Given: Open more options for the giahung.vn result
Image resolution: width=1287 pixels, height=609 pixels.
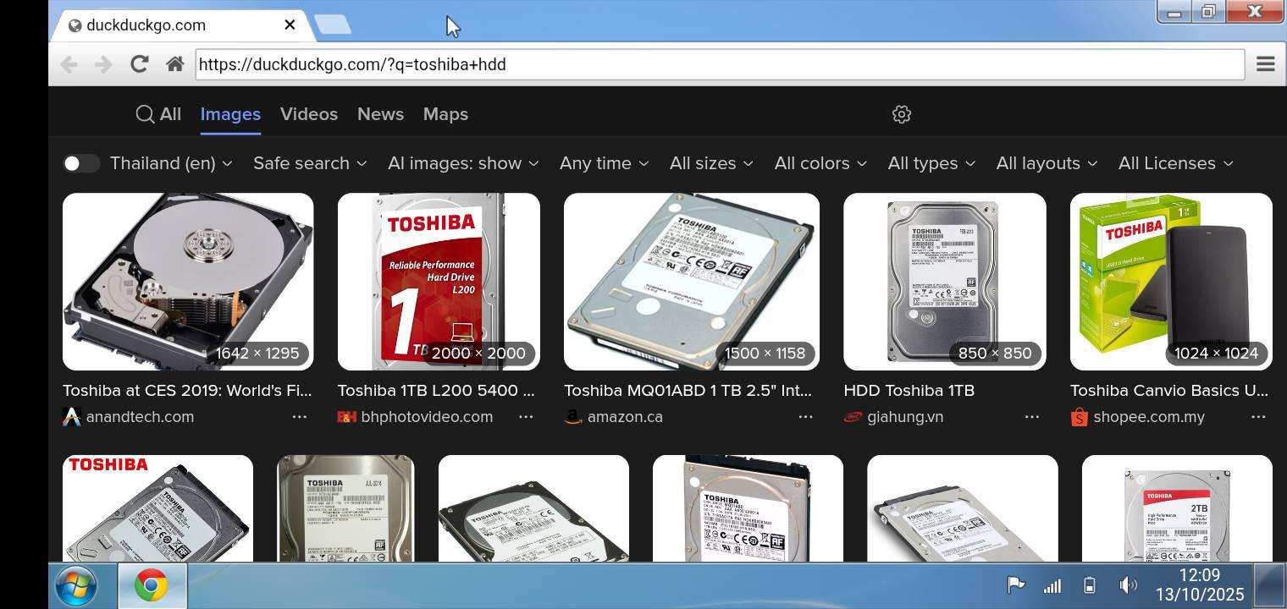Looking at the screenshot, I should point(1032,417).
